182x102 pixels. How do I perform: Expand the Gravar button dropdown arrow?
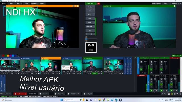click(25, 94)
